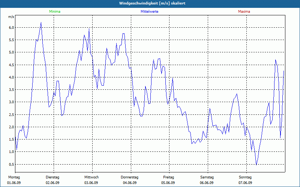
Task: Click the date 02.06.09
Action: (x=52, y=183)
